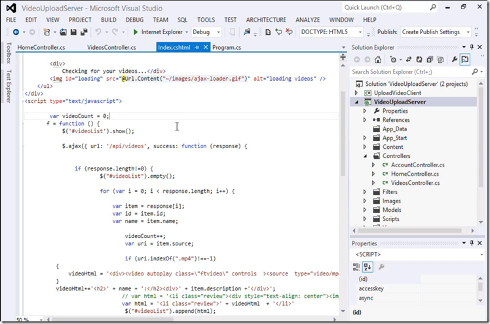Open the Toolbox side tab

pyautogui.click(x=9, y=53)
